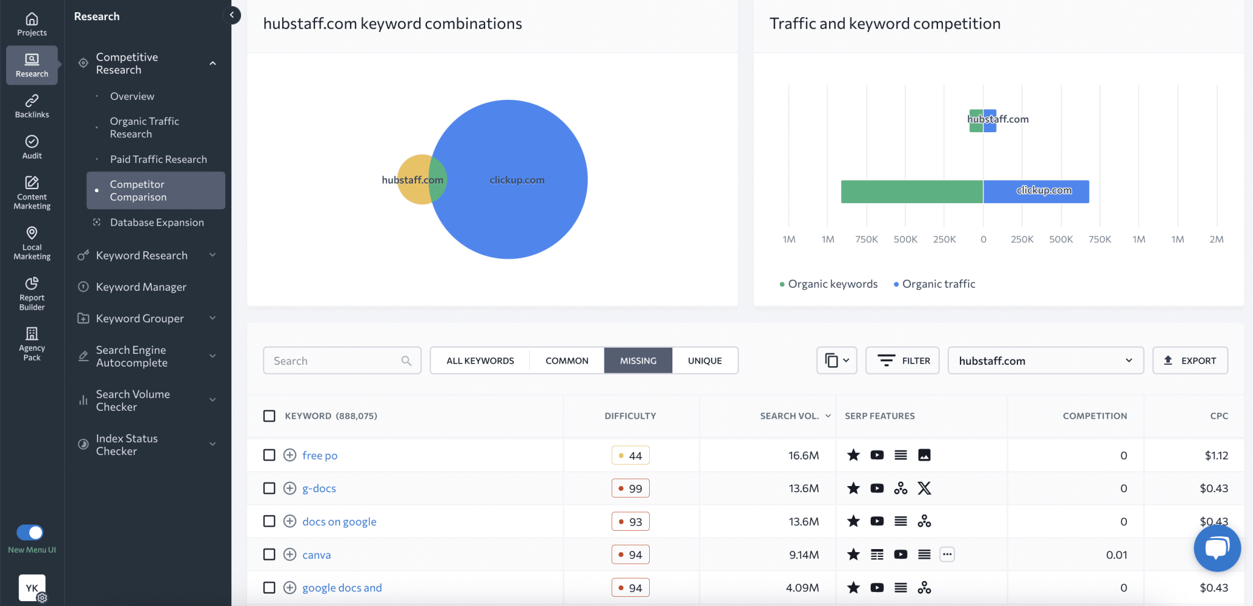This screenshot has height=606, width=1253.
Task: Launch the Report Builder
Action: (x=31, y=293)
